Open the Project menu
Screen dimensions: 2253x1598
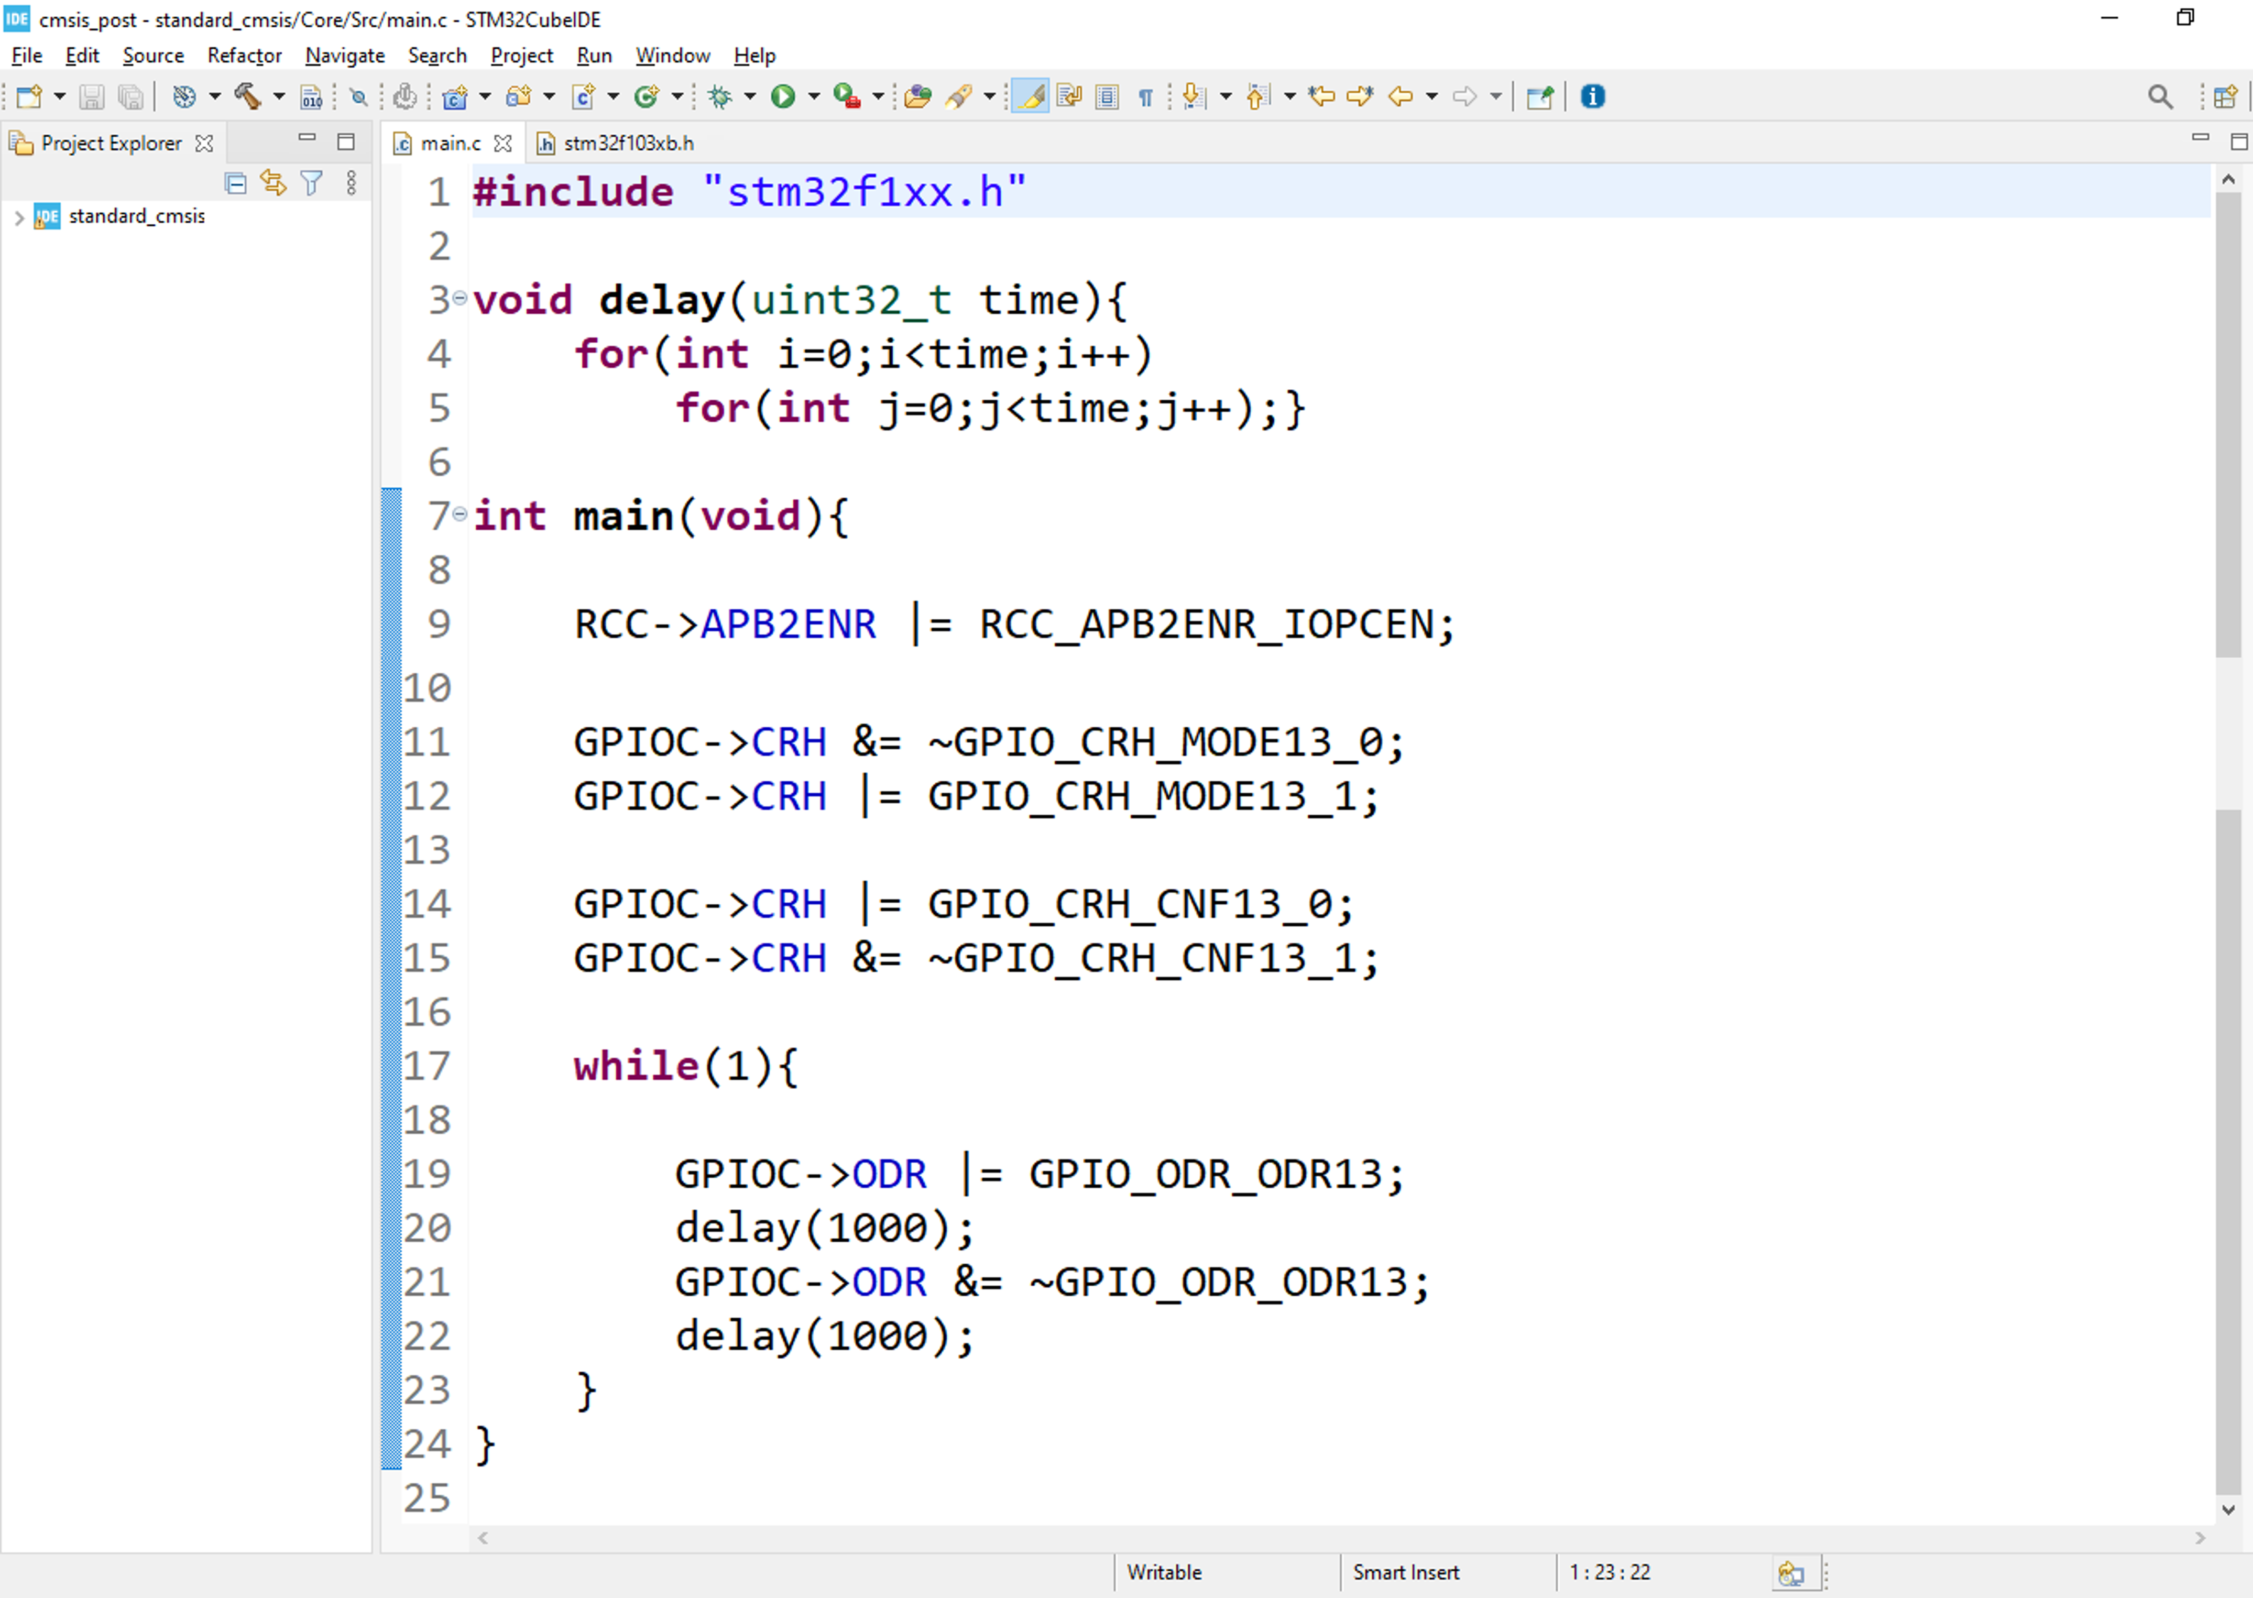521,55
